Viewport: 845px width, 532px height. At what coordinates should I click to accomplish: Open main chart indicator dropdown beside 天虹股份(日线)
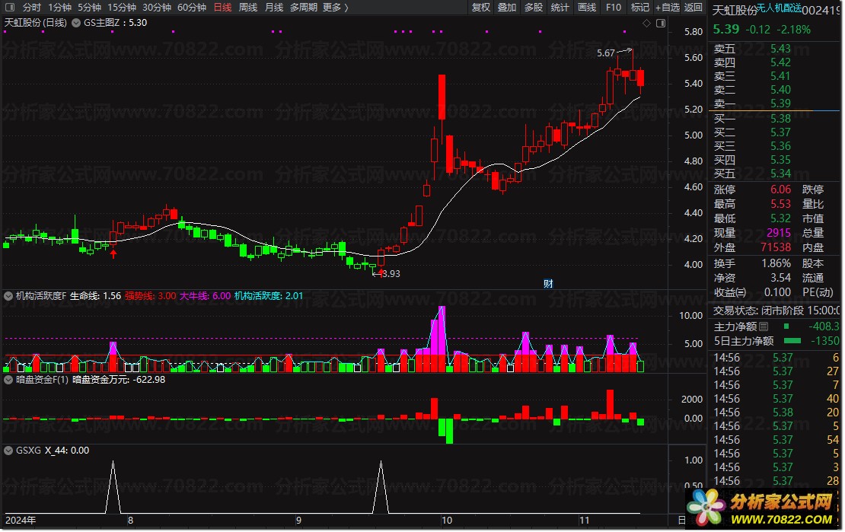(x=76, y=23)
